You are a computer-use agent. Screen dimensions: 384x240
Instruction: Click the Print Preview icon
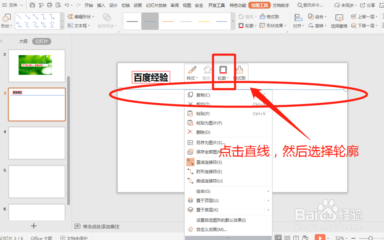(x=58, y=5)
